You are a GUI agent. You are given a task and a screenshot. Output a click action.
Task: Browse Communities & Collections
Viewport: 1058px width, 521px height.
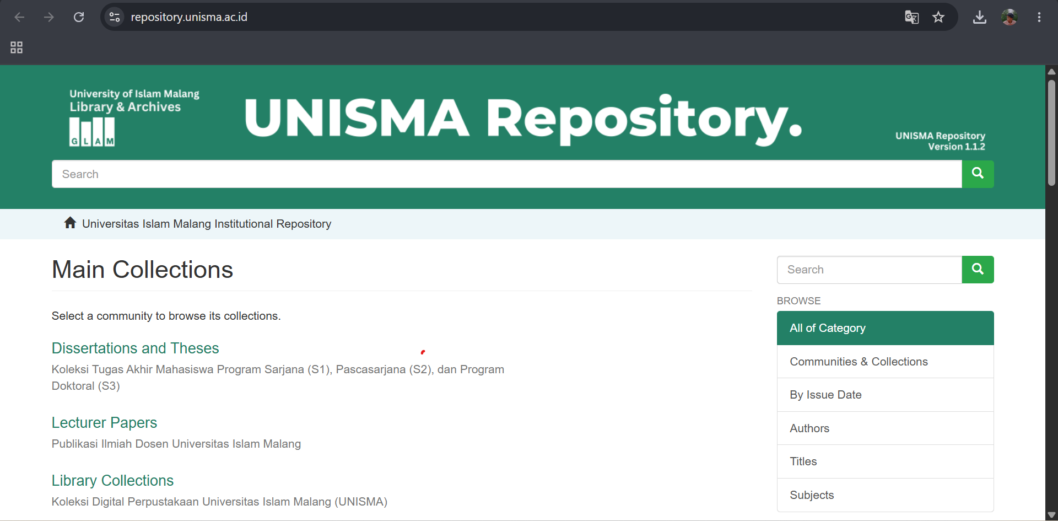[x=886, y=362]
